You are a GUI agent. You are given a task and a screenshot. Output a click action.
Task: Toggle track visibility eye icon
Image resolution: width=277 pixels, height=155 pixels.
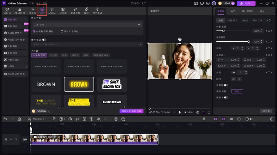pos(11,139)
